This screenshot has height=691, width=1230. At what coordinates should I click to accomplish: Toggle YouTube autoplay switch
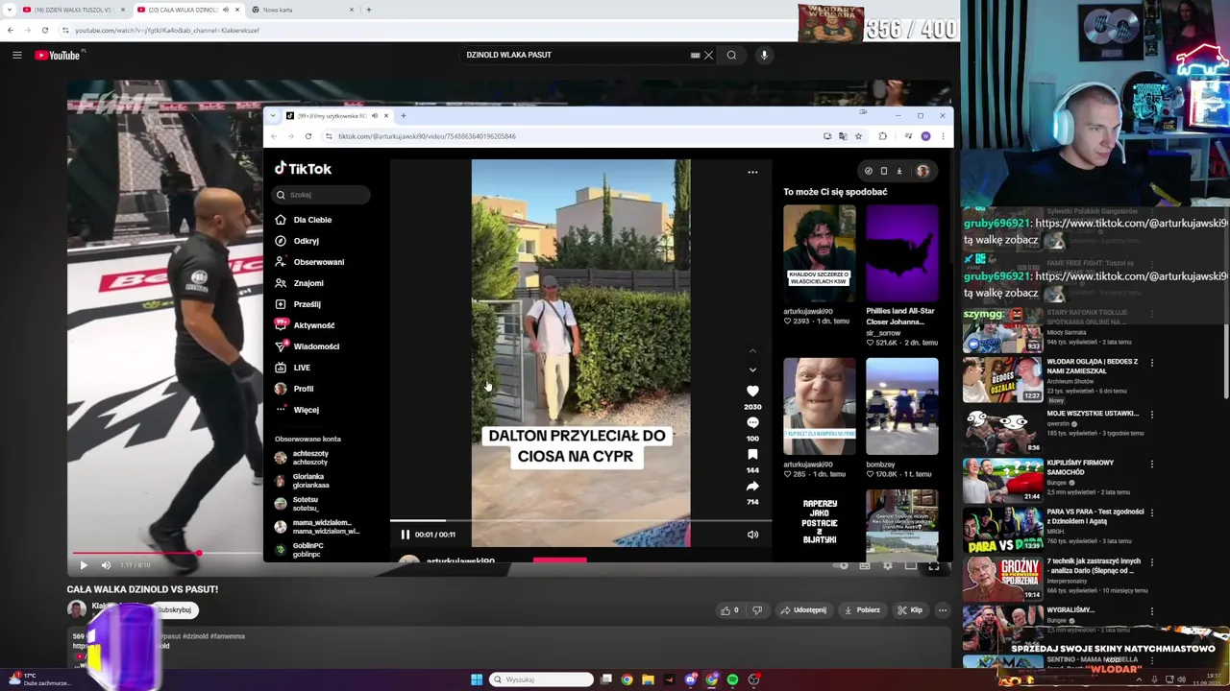coord(842,566)
